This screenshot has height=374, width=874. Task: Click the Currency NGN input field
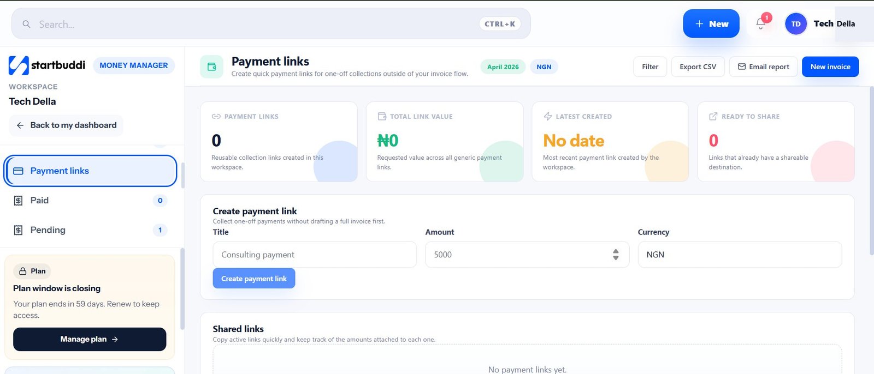tap(740, 255)
